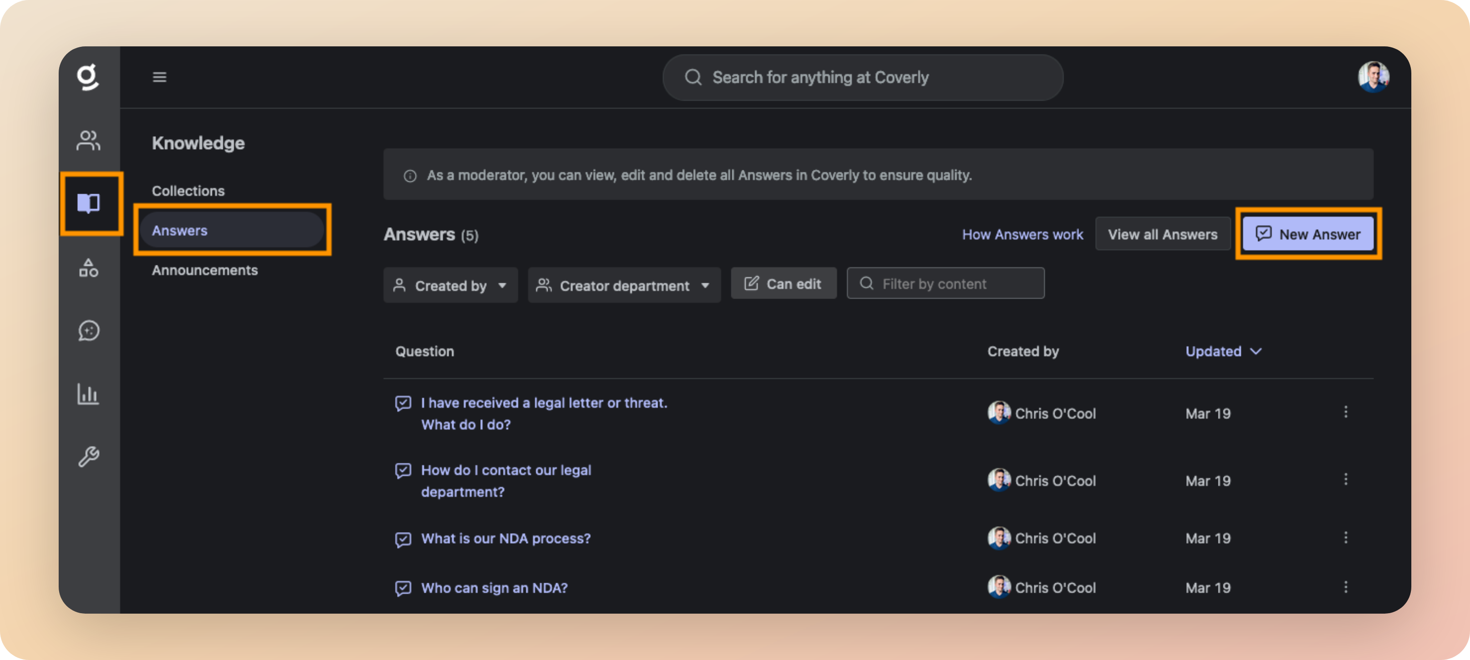
Task: Open user profile avatar at top right
Action: pos(1373,77)
